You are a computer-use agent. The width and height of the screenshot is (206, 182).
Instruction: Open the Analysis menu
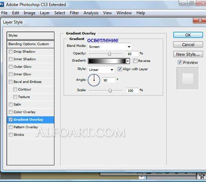[x=91, y=13]
